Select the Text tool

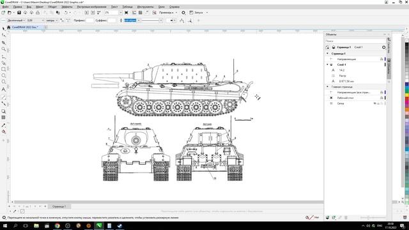(x=4, y=89)
